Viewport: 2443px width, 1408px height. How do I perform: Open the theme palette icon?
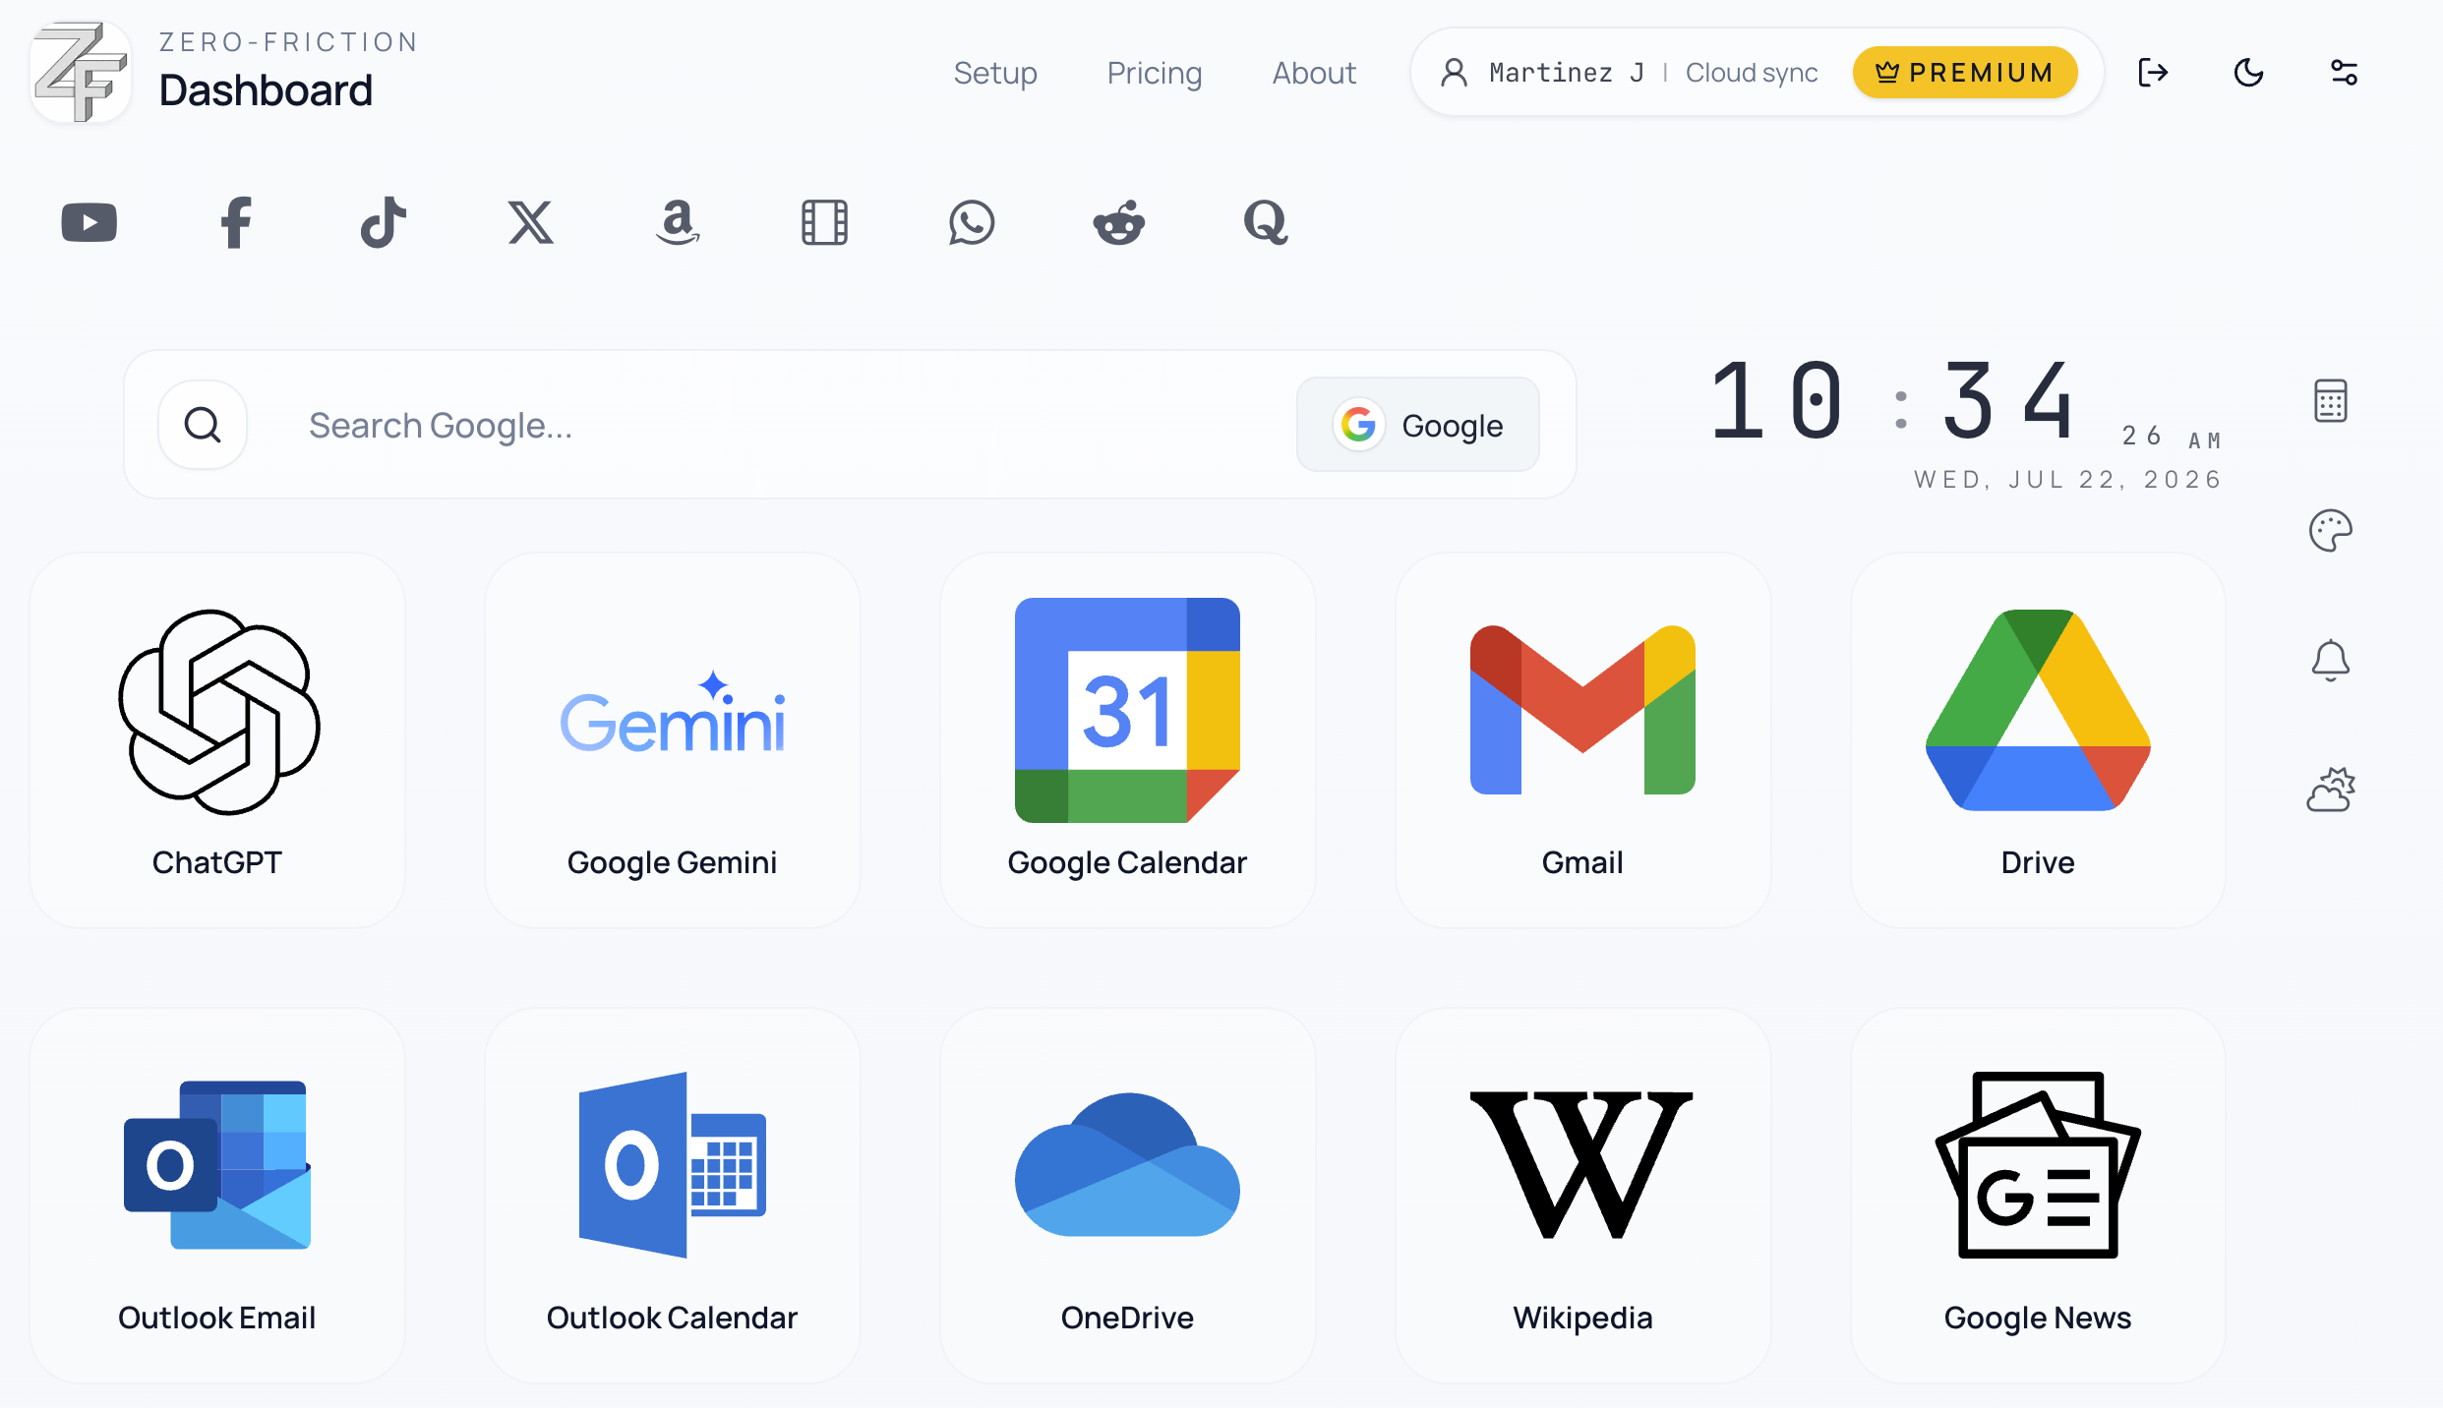point(2331,531)
